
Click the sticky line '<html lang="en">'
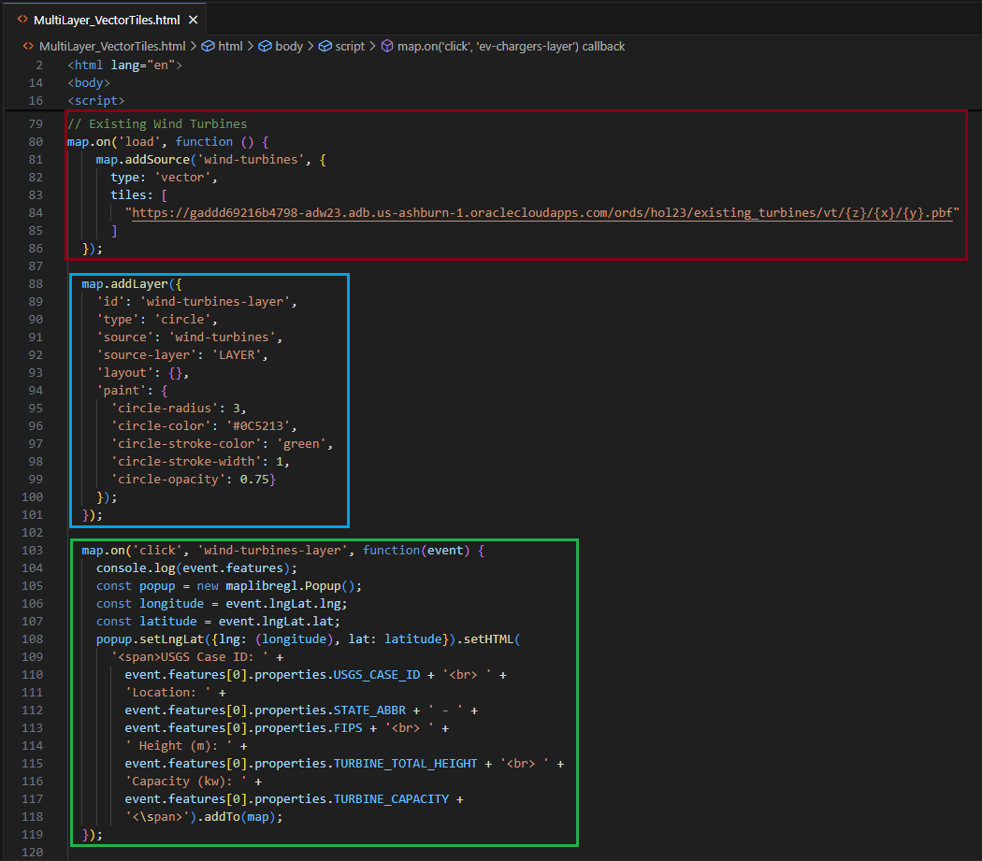pos(124,65)
